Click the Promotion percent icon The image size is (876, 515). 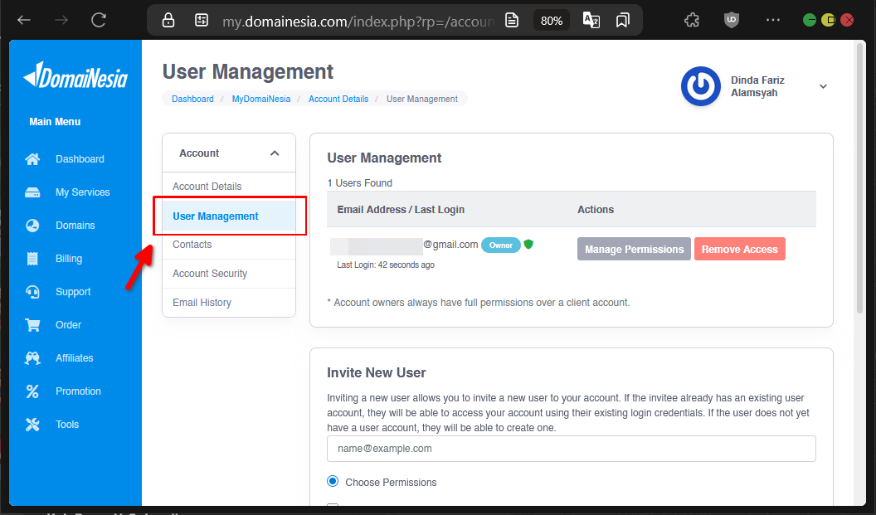coord(32,391)
